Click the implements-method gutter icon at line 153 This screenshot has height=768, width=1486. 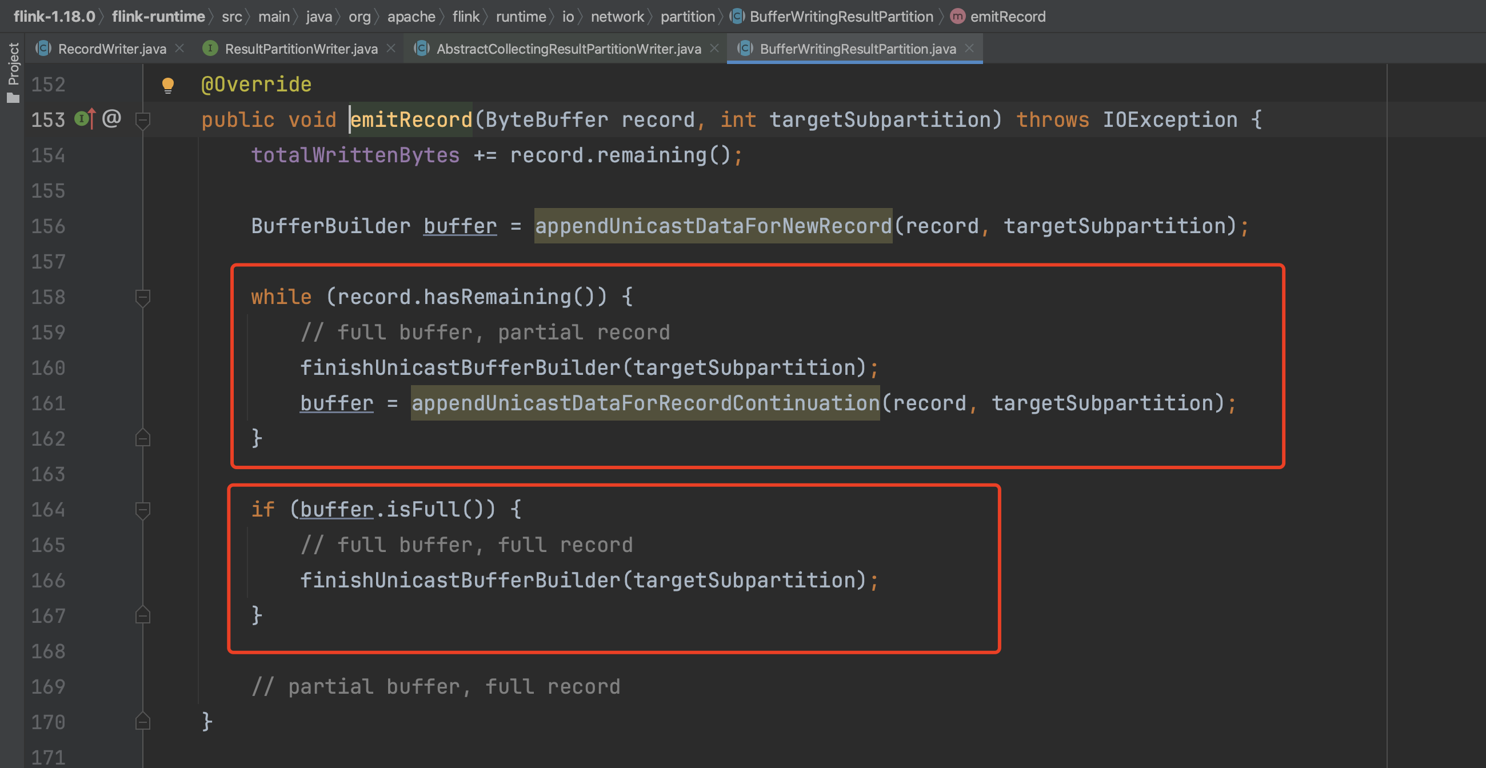84,119
